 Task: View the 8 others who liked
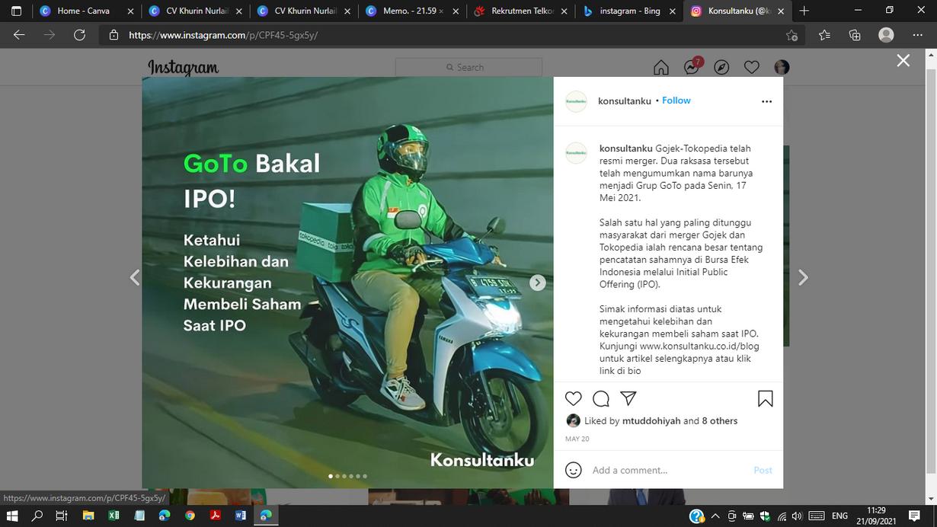(720, 420)
